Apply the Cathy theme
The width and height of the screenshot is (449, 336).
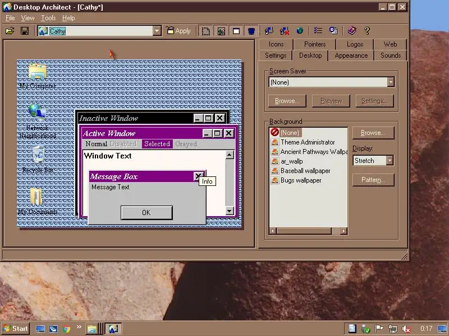(178, 31)
